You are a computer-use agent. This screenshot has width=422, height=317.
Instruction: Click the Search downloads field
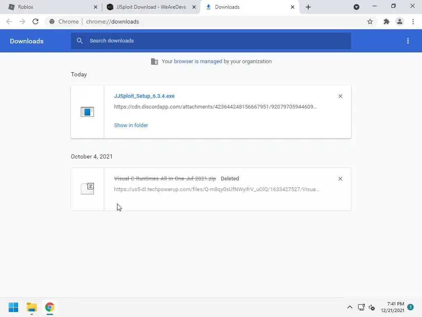pos(211,41)
